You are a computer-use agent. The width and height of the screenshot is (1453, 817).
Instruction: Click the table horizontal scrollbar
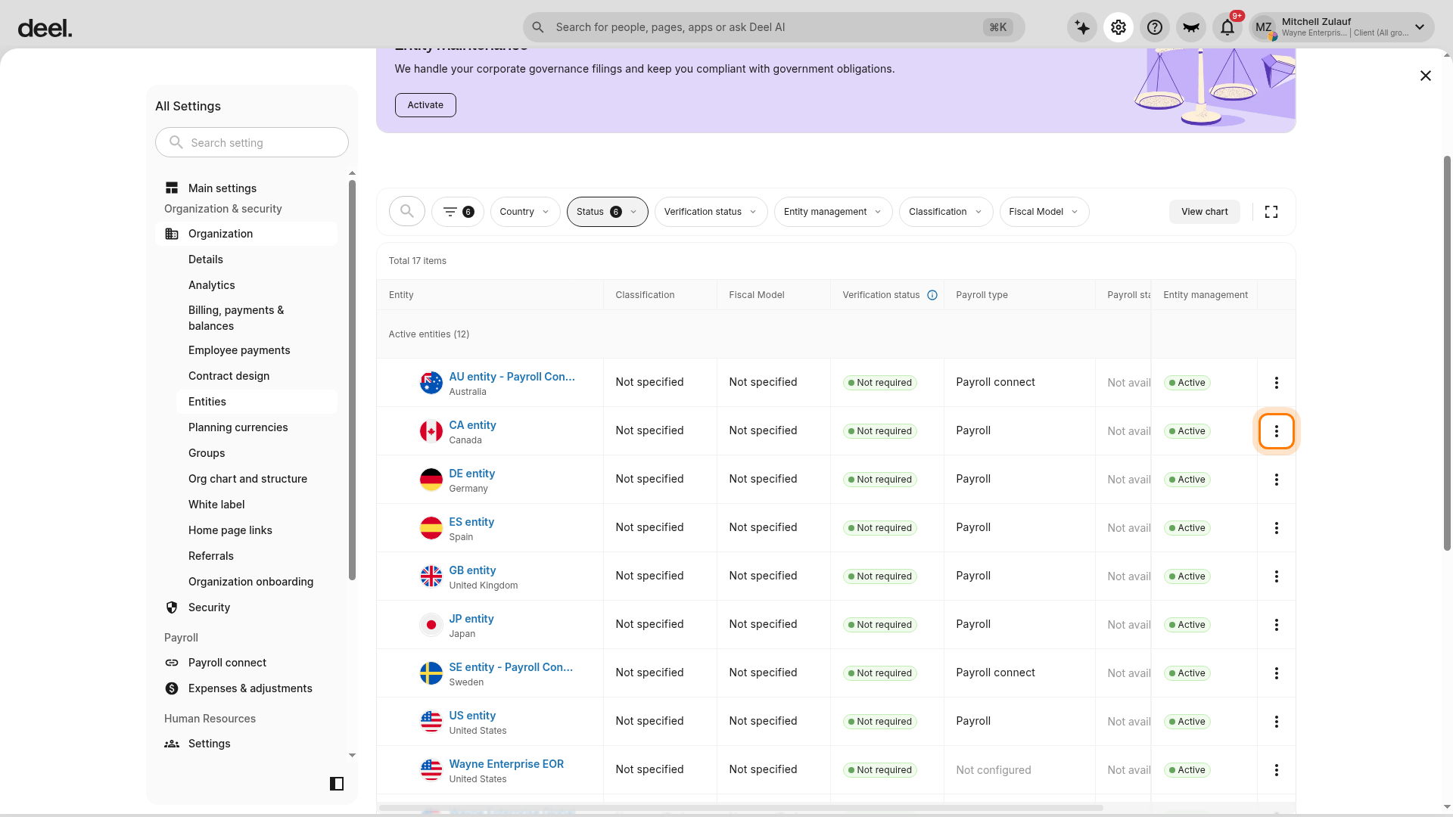740,808
